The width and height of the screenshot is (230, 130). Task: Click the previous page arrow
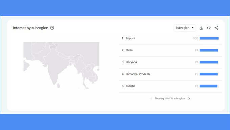(x=151, y=98)
